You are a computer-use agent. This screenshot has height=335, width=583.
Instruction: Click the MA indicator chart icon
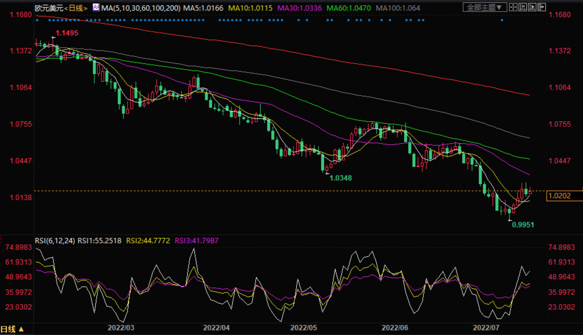(x=96, y=7)
